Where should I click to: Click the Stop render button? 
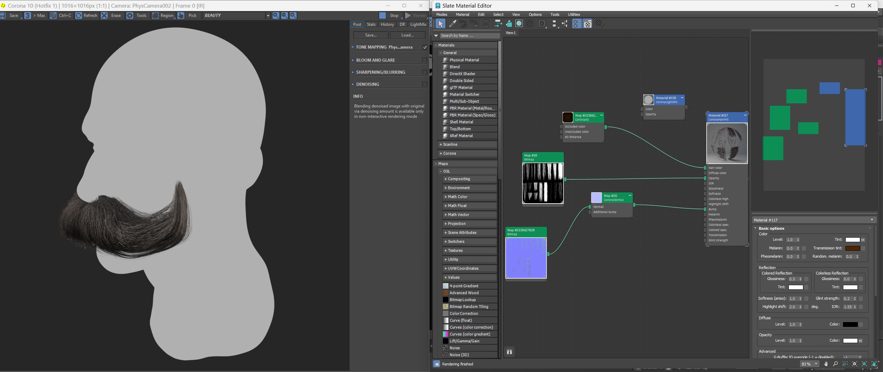[390, 15]
